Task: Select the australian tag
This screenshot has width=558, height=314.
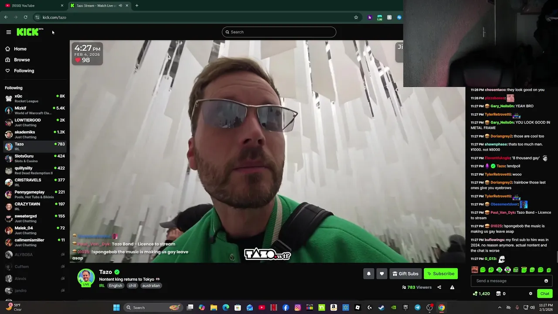Action: 151,286
